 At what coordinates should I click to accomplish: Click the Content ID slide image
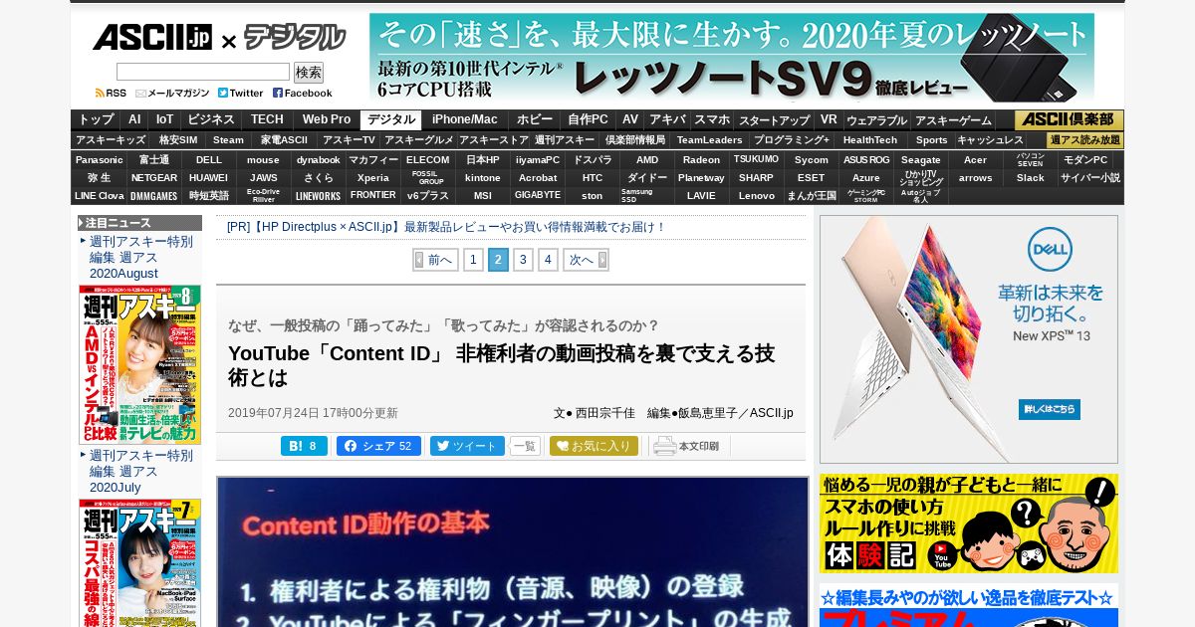513,551
